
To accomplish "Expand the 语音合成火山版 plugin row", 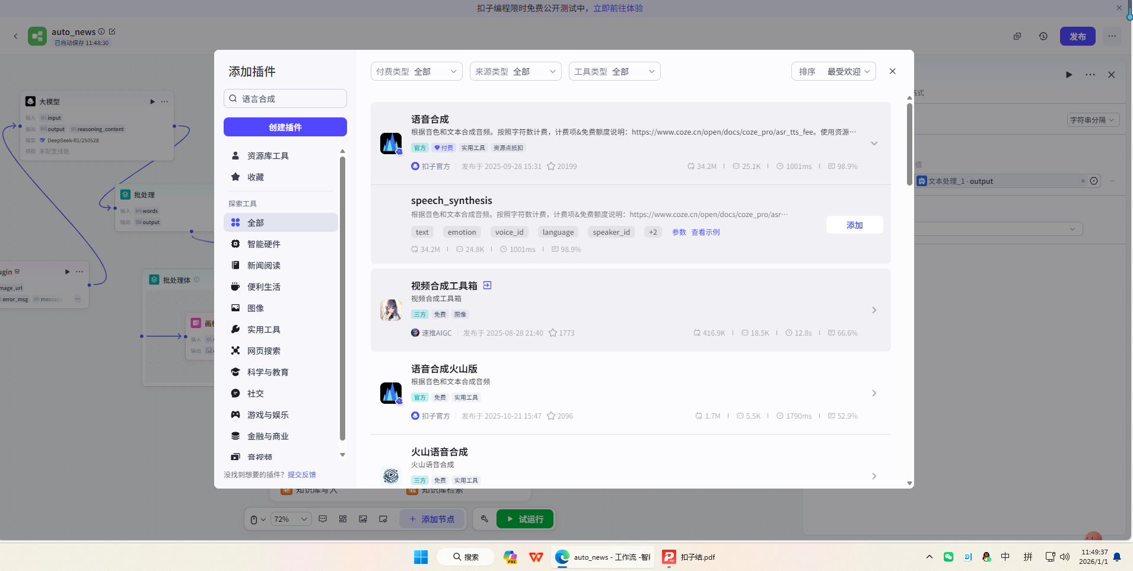I will [874, 393].
